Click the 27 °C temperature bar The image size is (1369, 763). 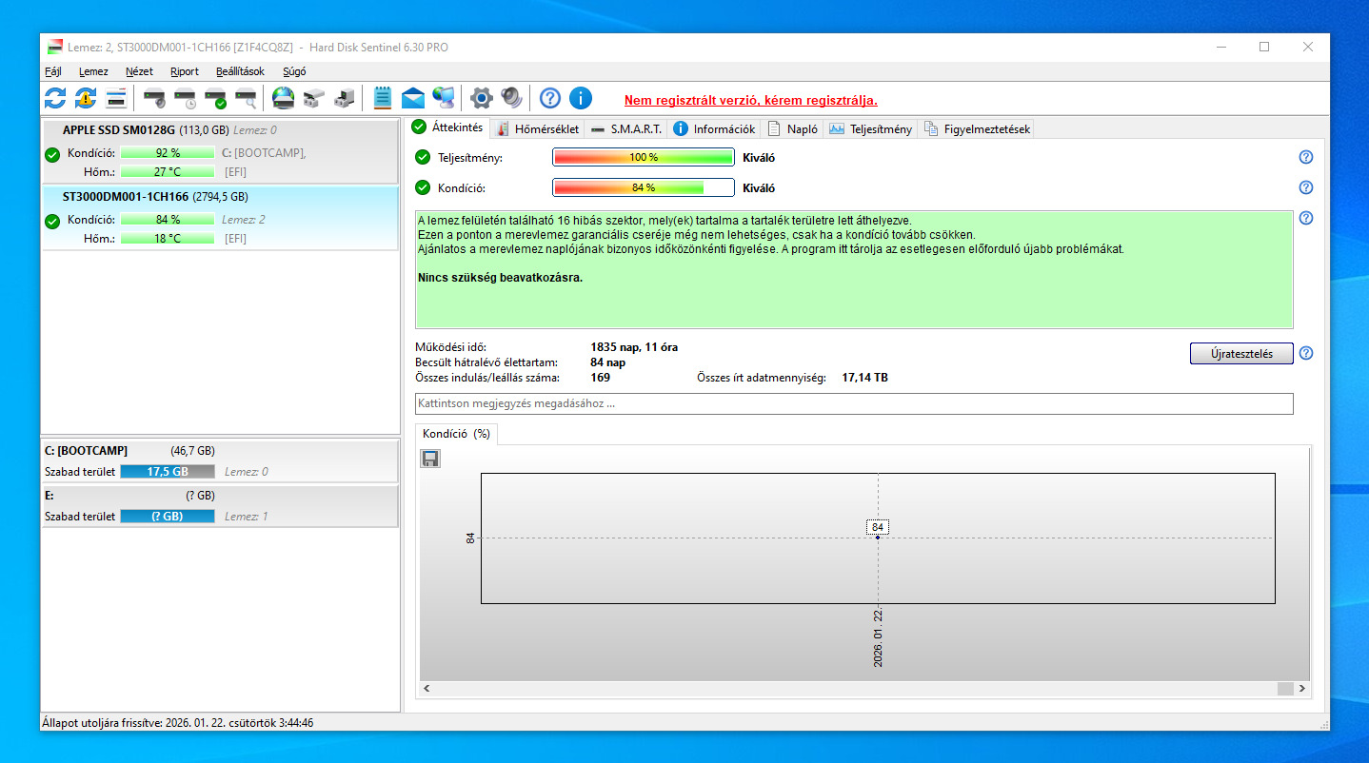168,172
